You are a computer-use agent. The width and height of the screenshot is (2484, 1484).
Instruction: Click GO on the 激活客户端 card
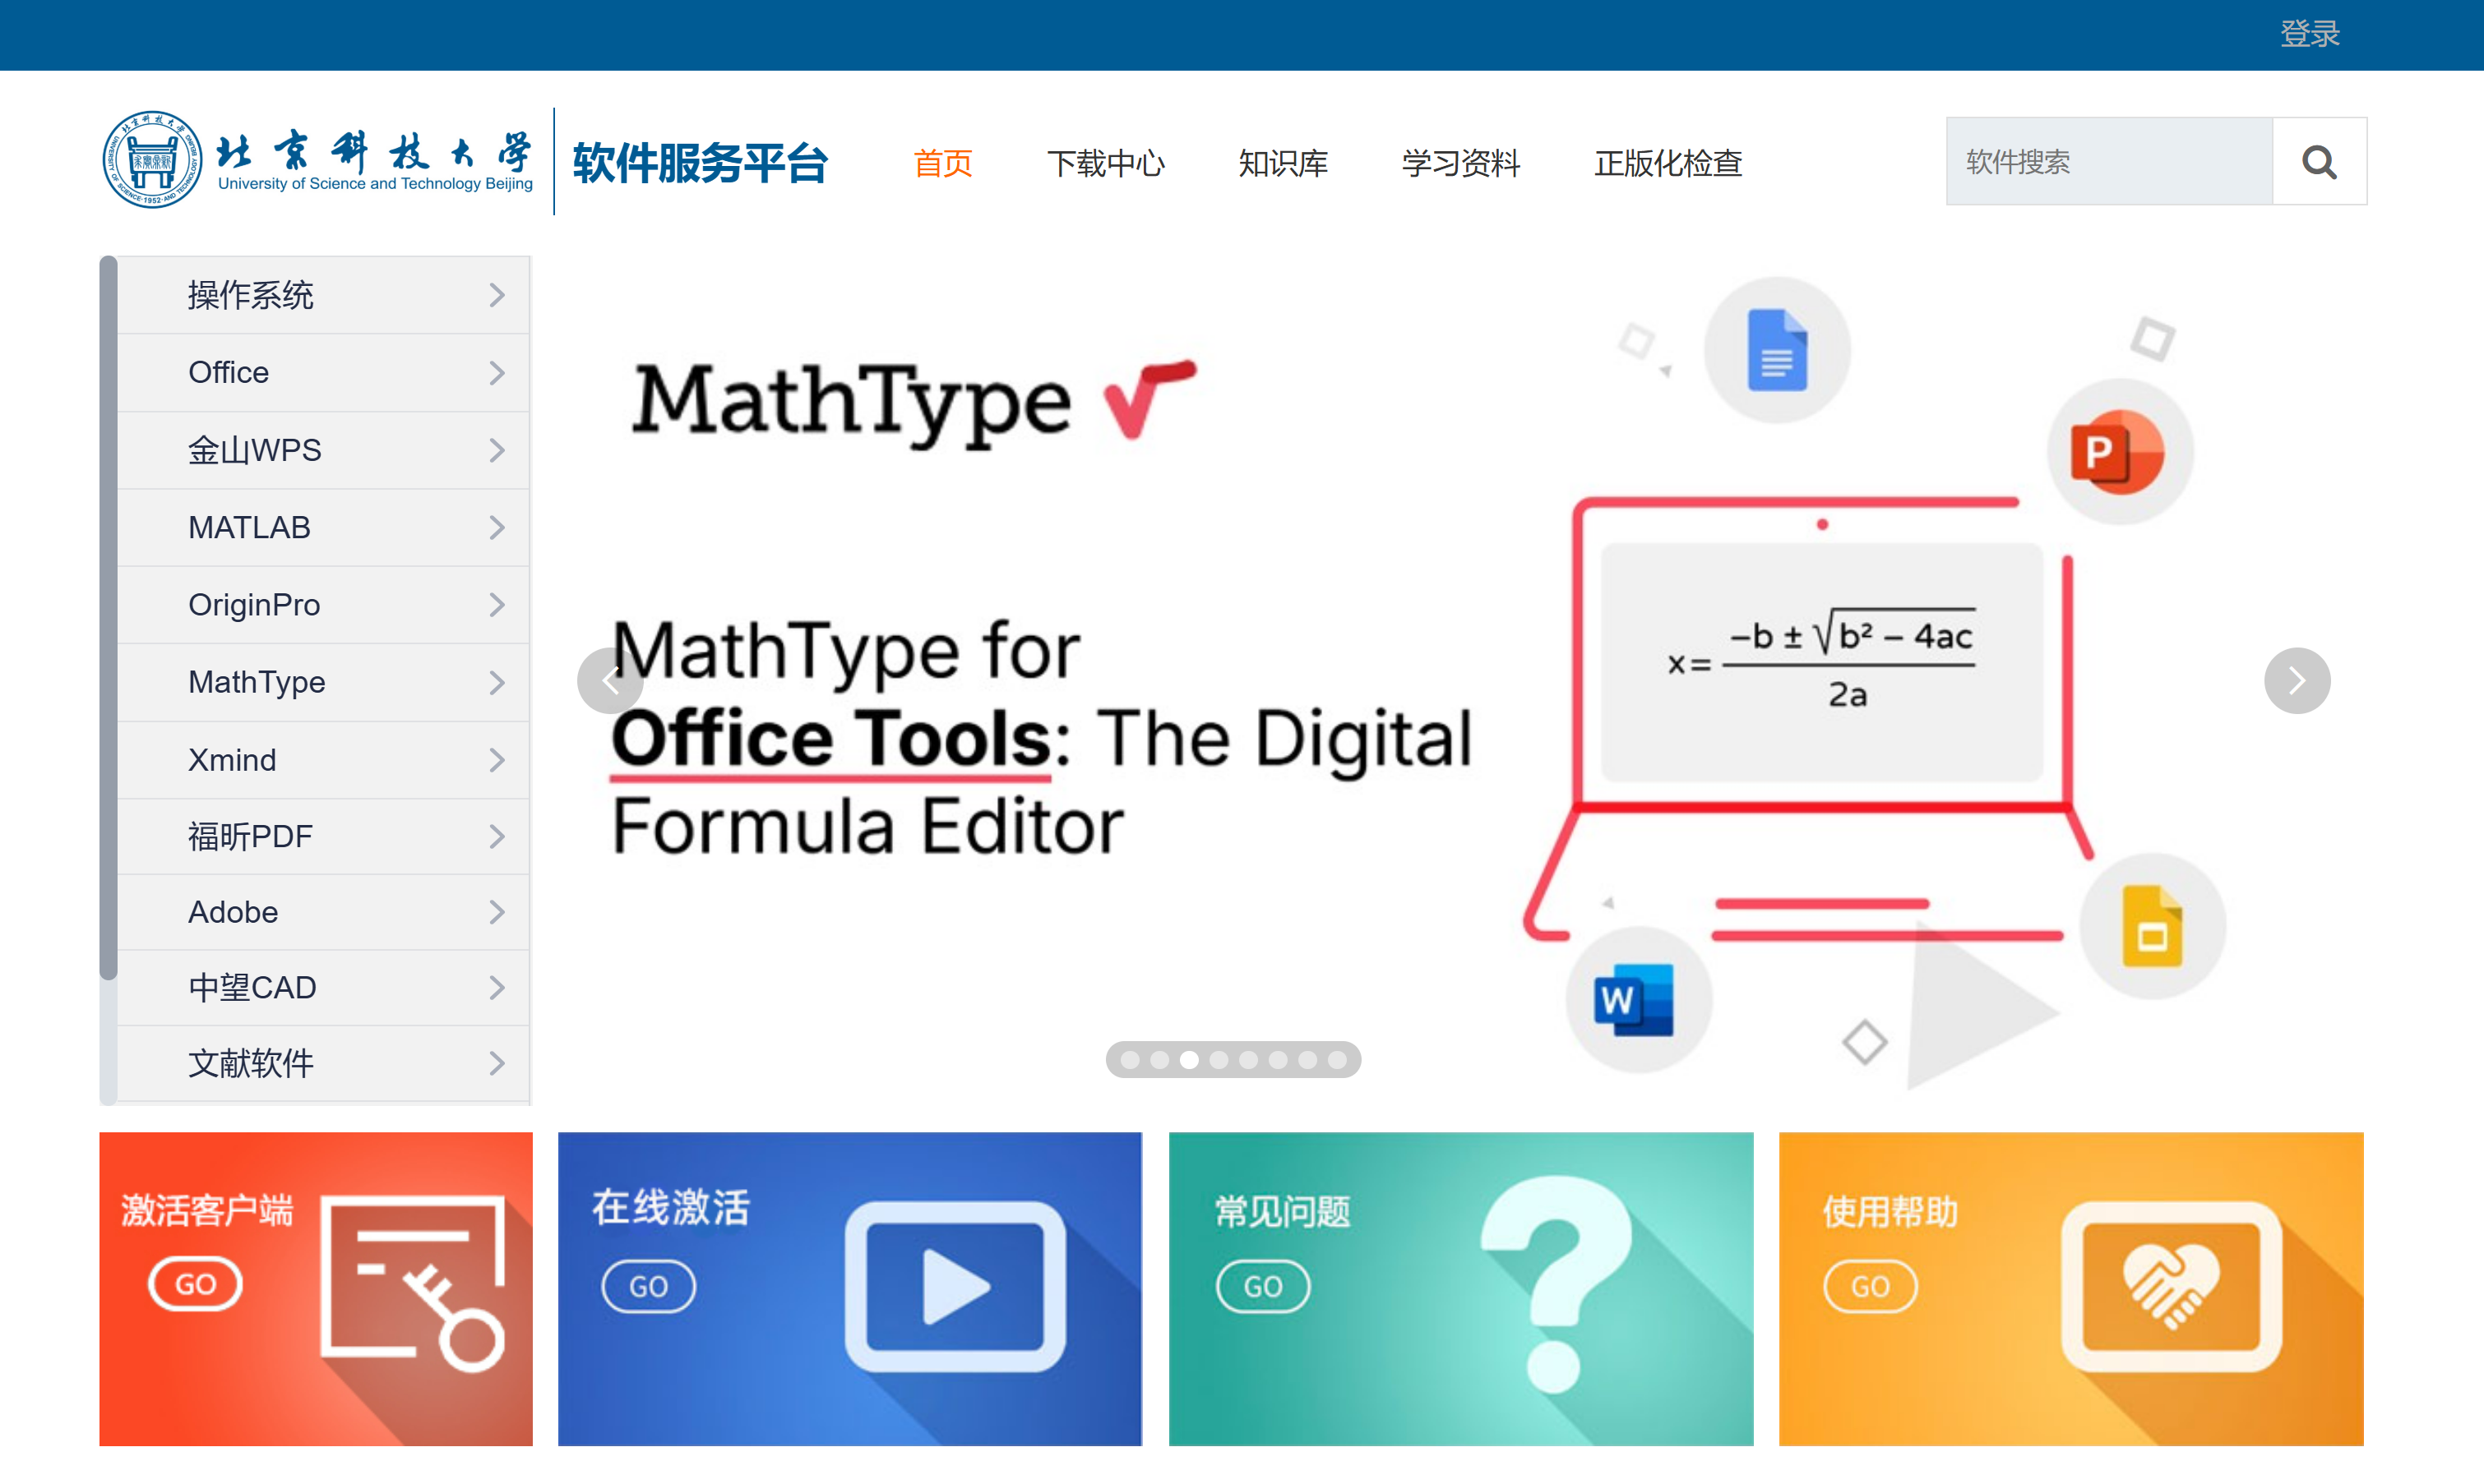(x=195, y=1284)
